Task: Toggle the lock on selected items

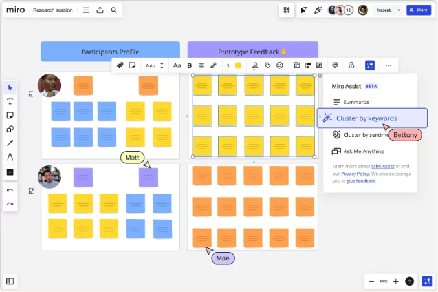Action: pos(351,65)
